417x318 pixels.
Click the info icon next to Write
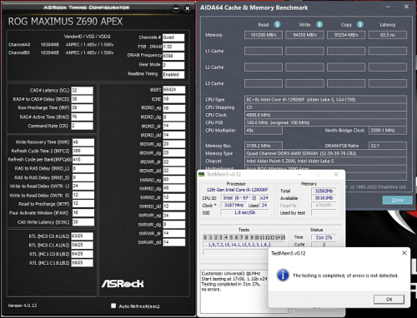tap(319, 24)
